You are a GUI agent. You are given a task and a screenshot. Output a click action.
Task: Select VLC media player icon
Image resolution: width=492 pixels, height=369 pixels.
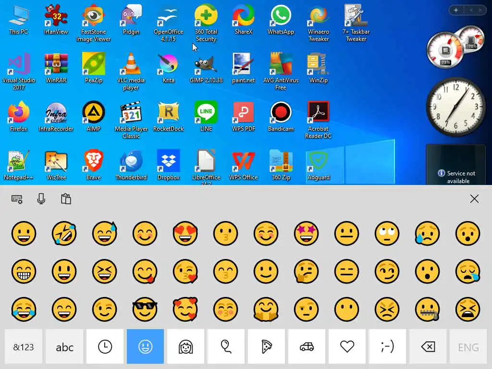(x=131, y=72)
